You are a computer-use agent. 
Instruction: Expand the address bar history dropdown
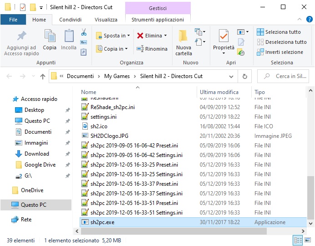tap(231, 77)
